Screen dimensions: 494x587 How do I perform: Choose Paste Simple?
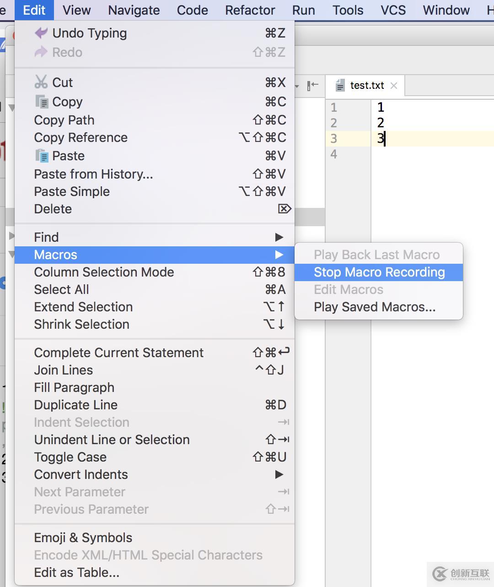[155, 191]
